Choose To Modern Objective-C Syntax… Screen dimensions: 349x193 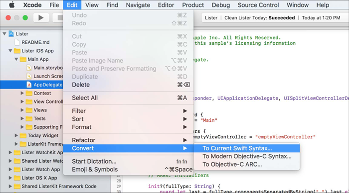click(x=247, y=156)
